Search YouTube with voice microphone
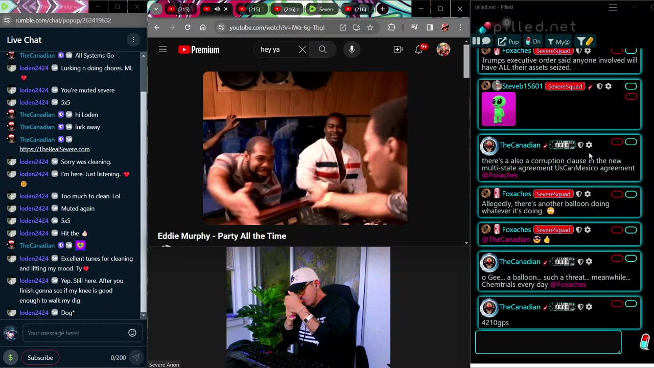The width and height of the screenshot is (654, 368). (x=352, y=50)
